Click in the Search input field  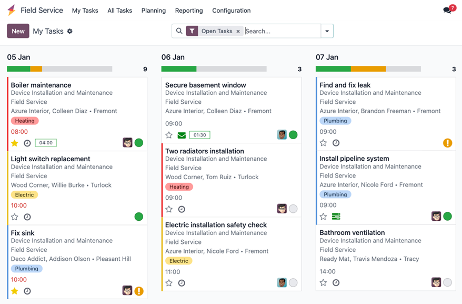[x=282, y=31]
